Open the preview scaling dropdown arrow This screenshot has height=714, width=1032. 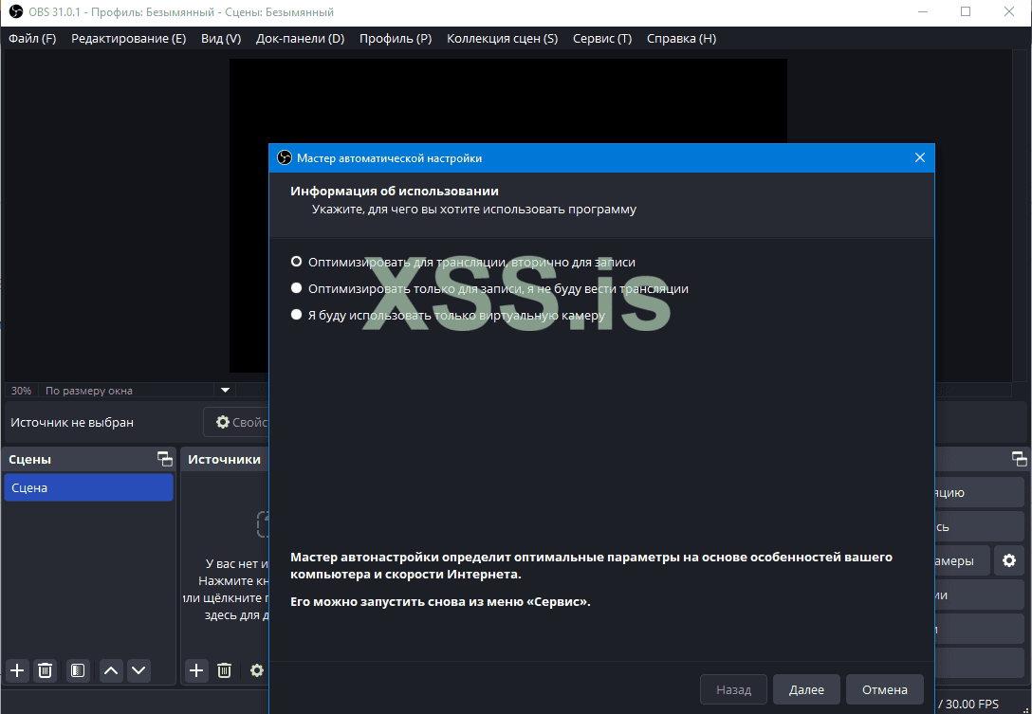225,391
